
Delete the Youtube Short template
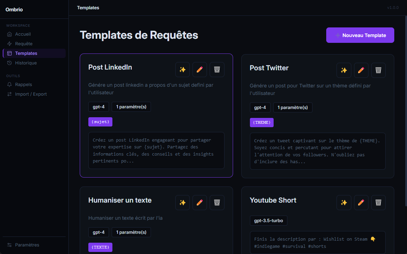(x=378, y=203)
